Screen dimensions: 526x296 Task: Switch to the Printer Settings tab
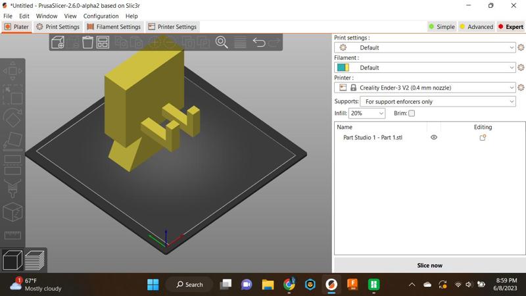[172, 26]
